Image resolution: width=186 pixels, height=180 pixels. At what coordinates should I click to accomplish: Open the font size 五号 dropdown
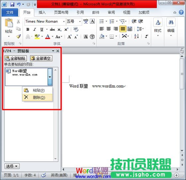80,22
